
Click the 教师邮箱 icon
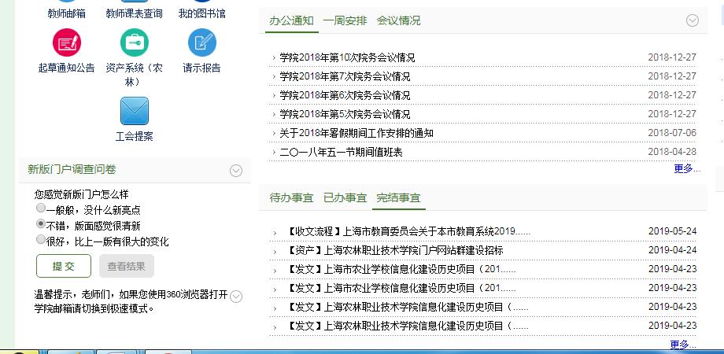click(x=66, y=3)
